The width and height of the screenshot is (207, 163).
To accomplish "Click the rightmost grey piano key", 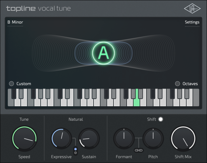I will pos(196,98).
